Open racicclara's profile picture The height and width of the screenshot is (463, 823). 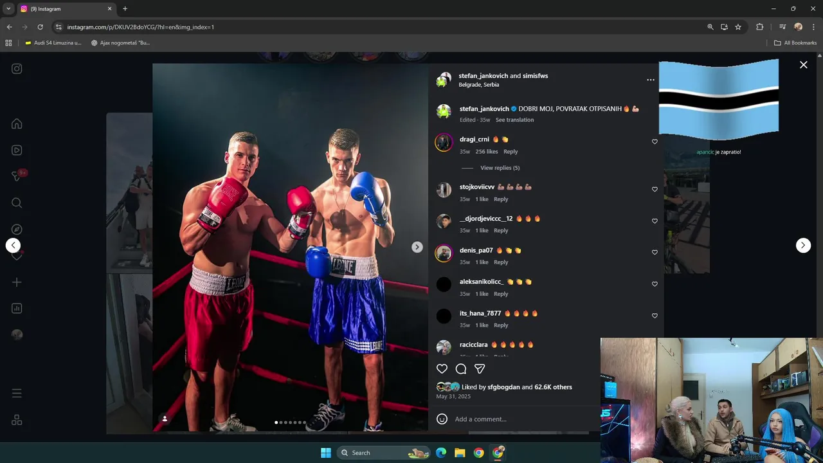click(x=444, y=347)
